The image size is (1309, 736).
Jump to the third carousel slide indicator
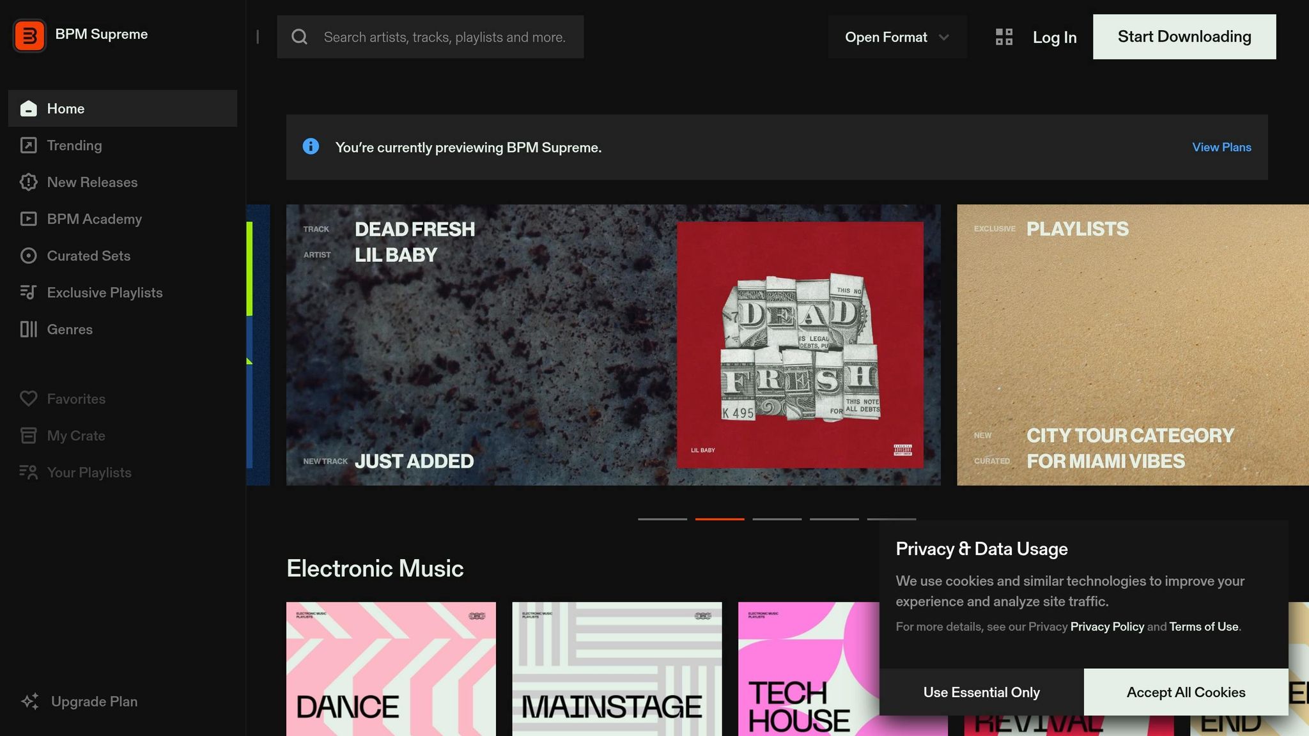777,519
